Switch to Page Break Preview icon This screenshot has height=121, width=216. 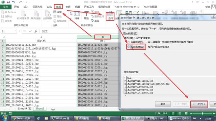[186, 114]
